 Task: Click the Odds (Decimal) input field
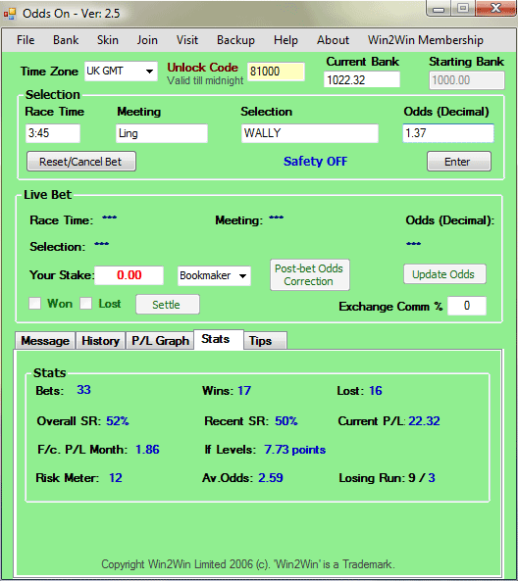click(x=448, y=133)
